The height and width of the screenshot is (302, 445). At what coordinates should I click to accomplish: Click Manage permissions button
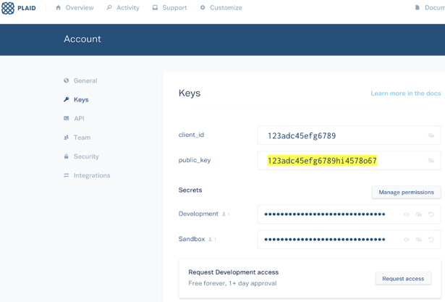[406, 193]
